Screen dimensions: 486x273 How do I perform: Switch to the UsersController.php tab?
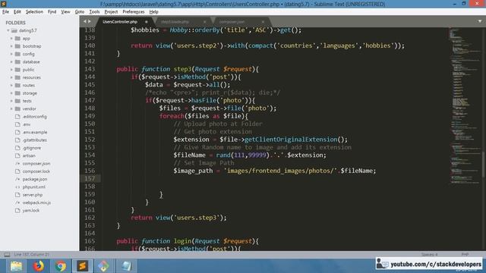point(120,22)
